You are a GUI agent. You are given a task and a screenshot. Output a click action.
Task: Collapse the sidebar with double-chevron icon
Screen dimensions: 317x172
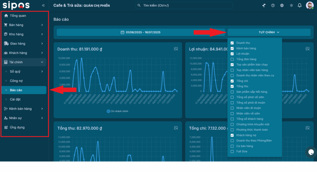click(43, 6)
